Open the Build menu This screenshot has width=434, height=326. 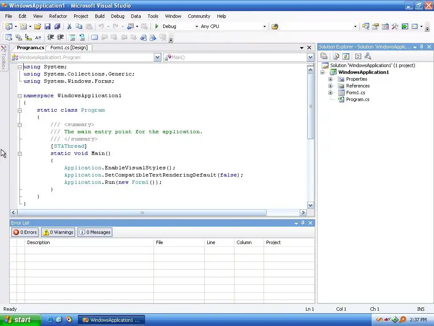pyautogui.click(x=99, y=16)
